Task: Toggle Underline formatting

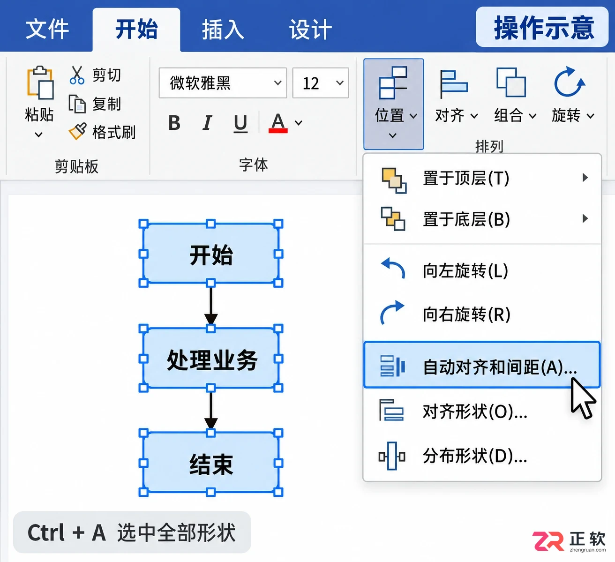Action: click(x=240, y=123)
